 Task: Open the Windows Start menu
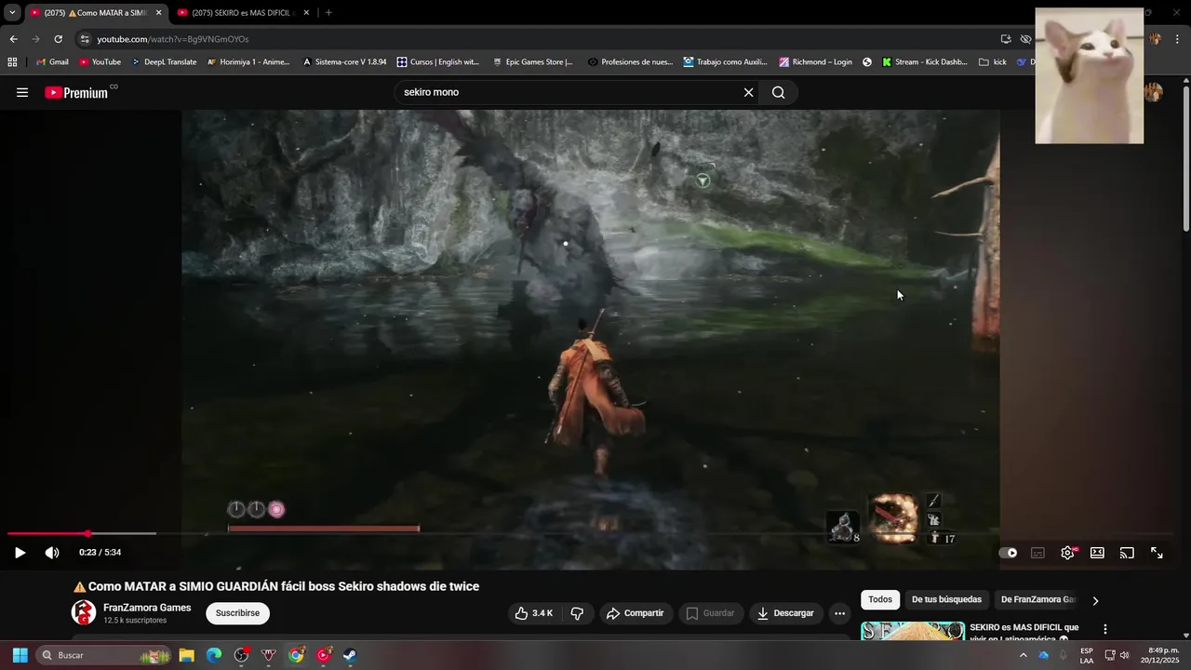pyautogui.click(x=20, y=655)
